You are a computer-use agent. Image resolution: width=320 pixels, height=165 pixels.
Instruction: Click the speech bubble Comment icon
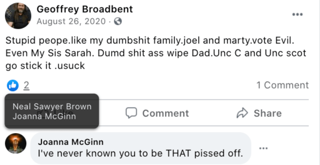(x=131, y=113)
